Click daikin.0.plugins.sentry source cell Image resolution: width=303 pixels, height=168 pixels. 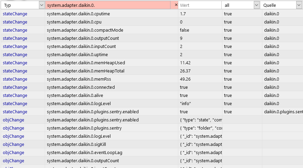pos(283,112)
